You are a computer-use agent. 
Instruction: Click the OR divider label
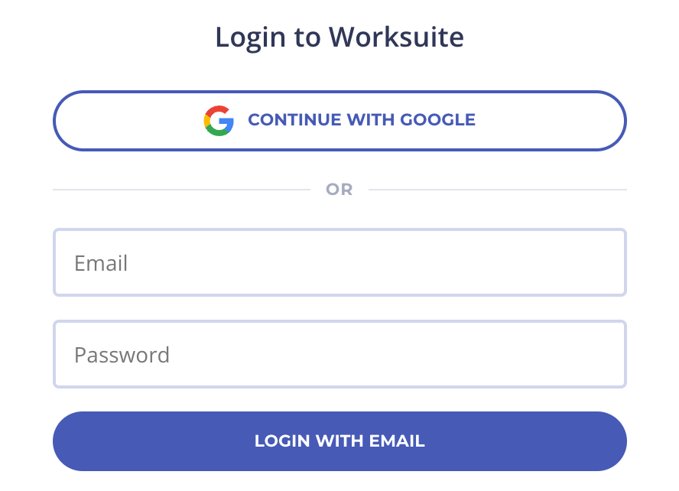[x=339, y=189]
